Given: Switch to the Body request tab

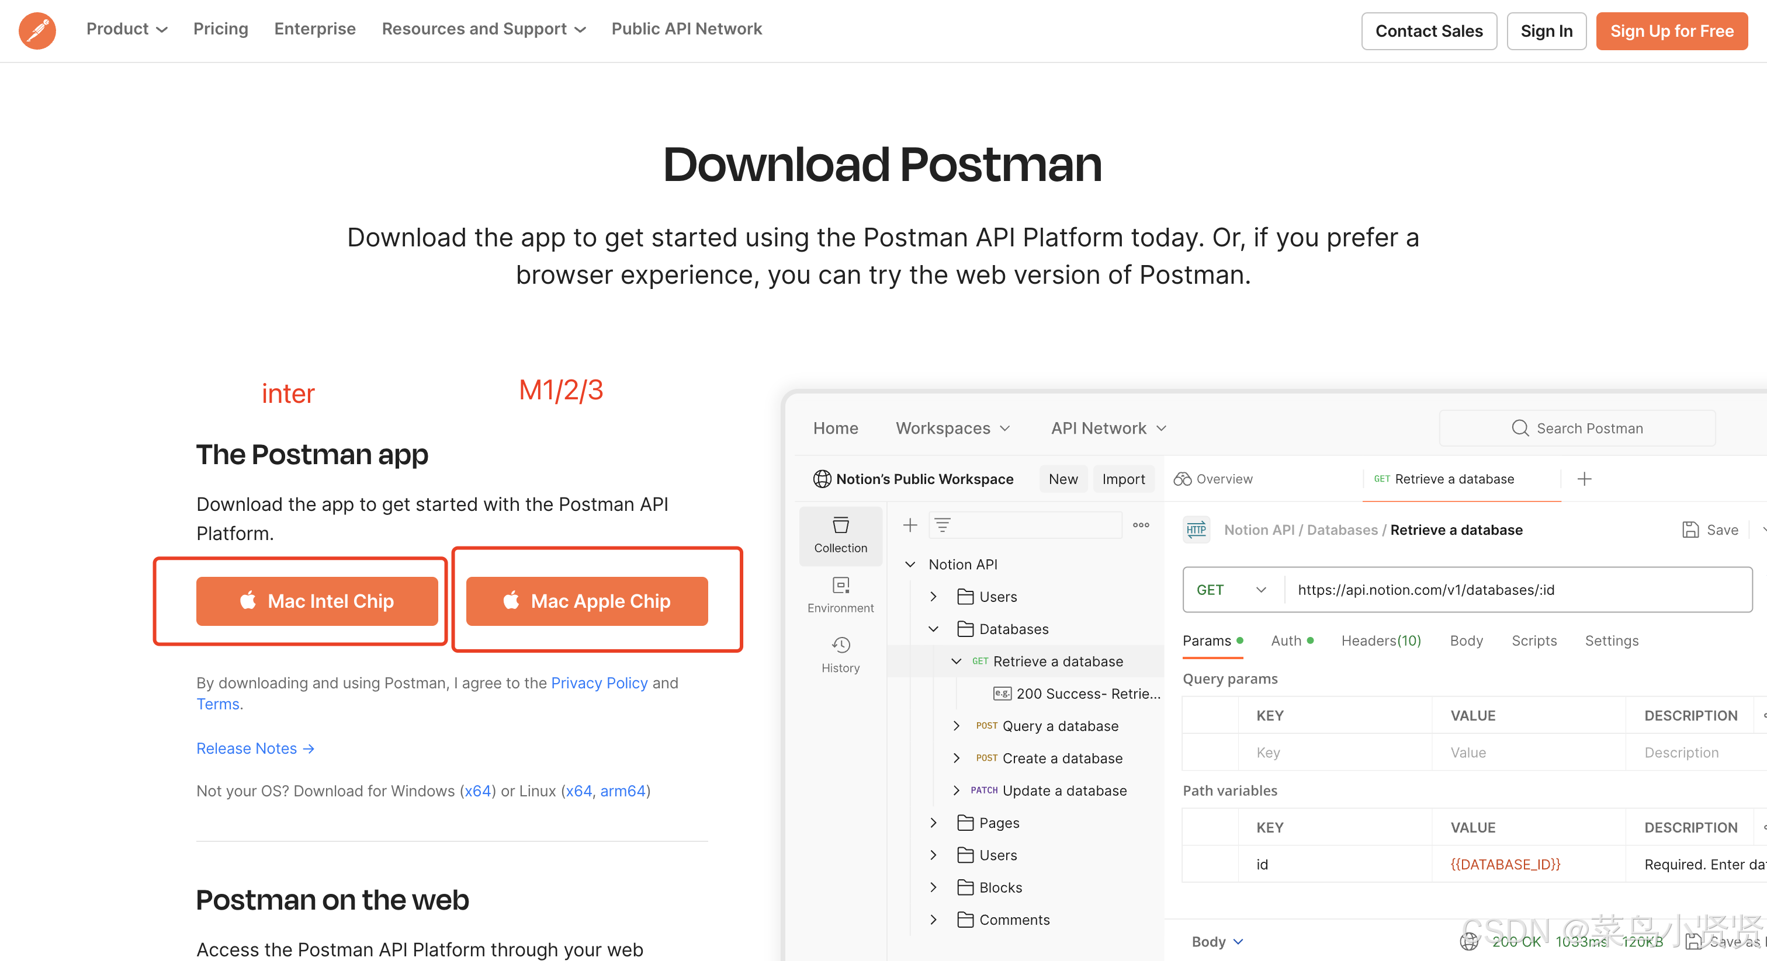Looking at the screenshot, I should coord(1466,641).
